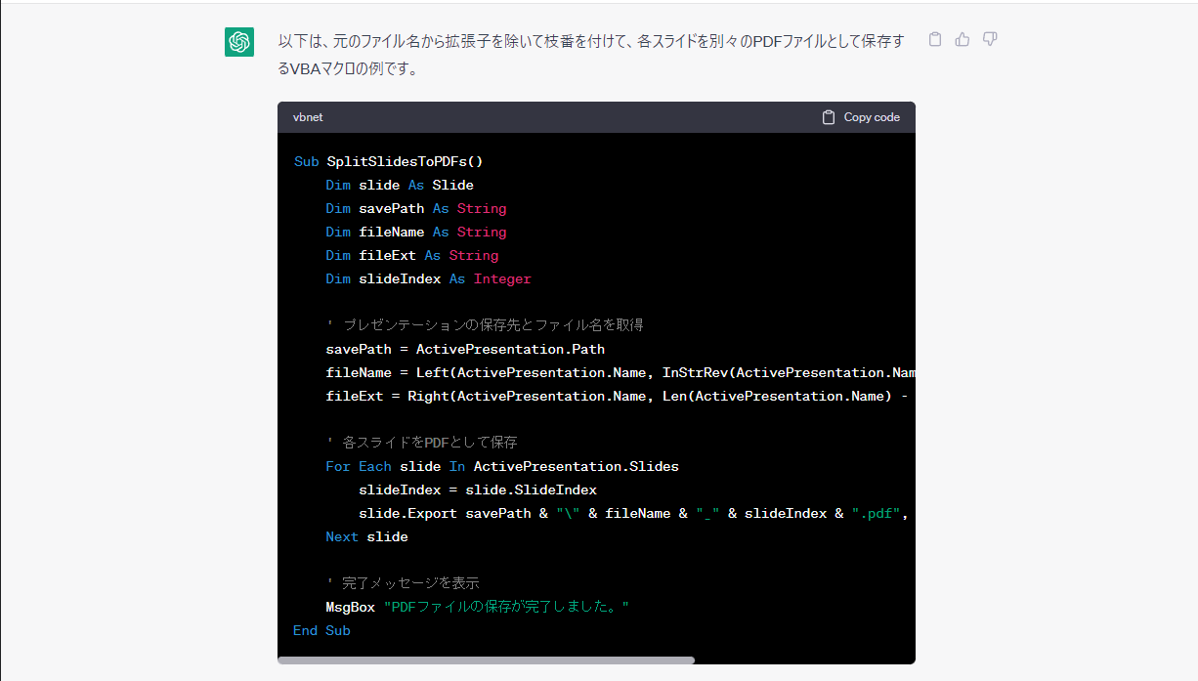This screenshot has width=1198, height=681.
Task: Click the vbnet language label
Action: click(308, 116)
